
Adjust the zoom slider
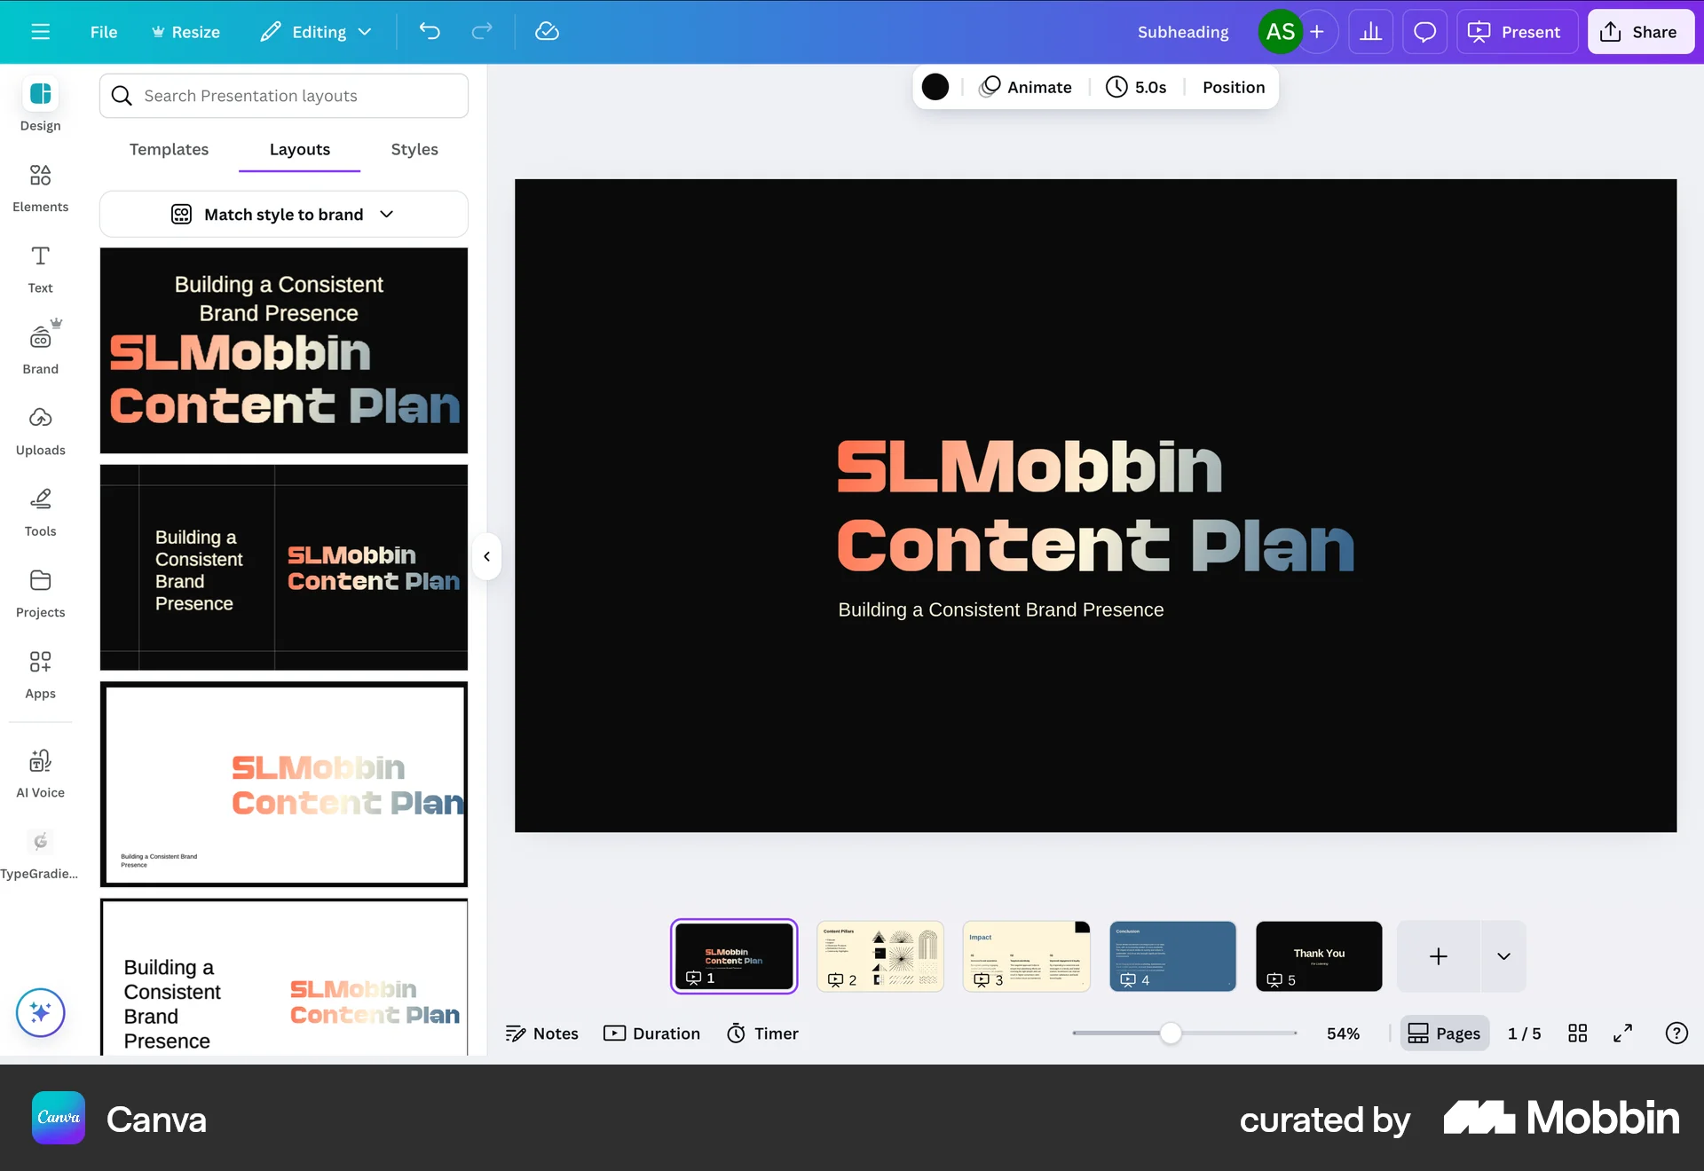pyautogui.click(x=1172, y=1033)
